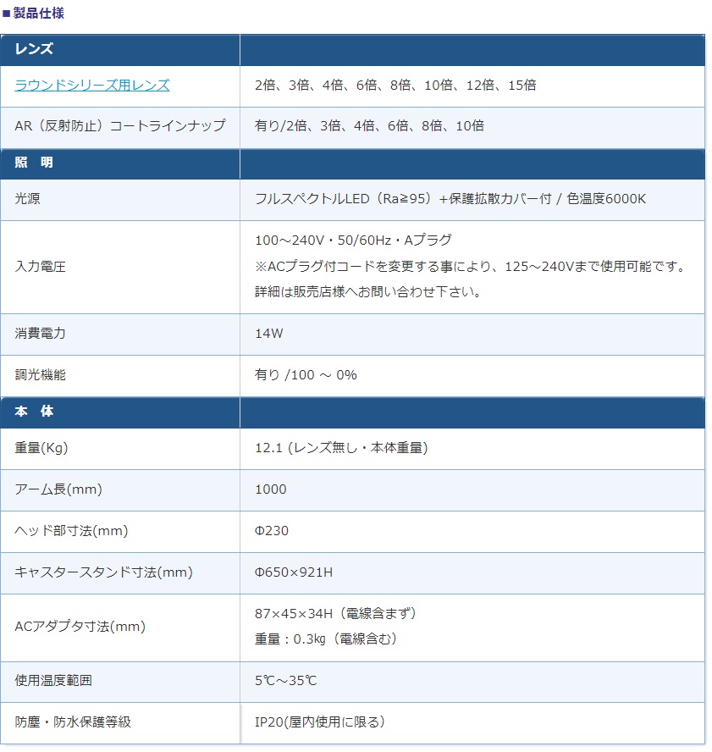Screen dimensions: 712x752
Task: Open the ラウンドシリーズ用レンズ link
Action: (92, 86)
